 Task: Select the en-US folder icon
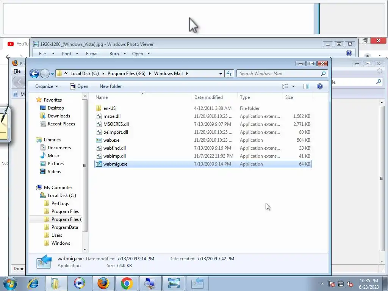point(99,108)
